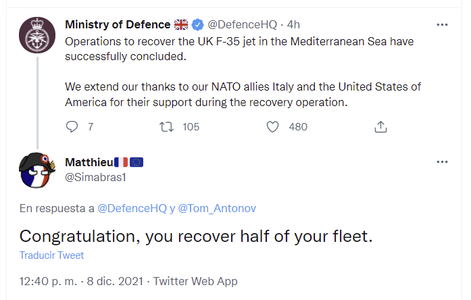
Task: Follow the @DefenceHQ mention in reply line
Action: pos(132,208)
